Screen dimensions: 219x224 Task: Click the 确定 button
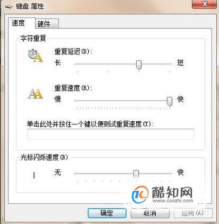click(107, 213)
